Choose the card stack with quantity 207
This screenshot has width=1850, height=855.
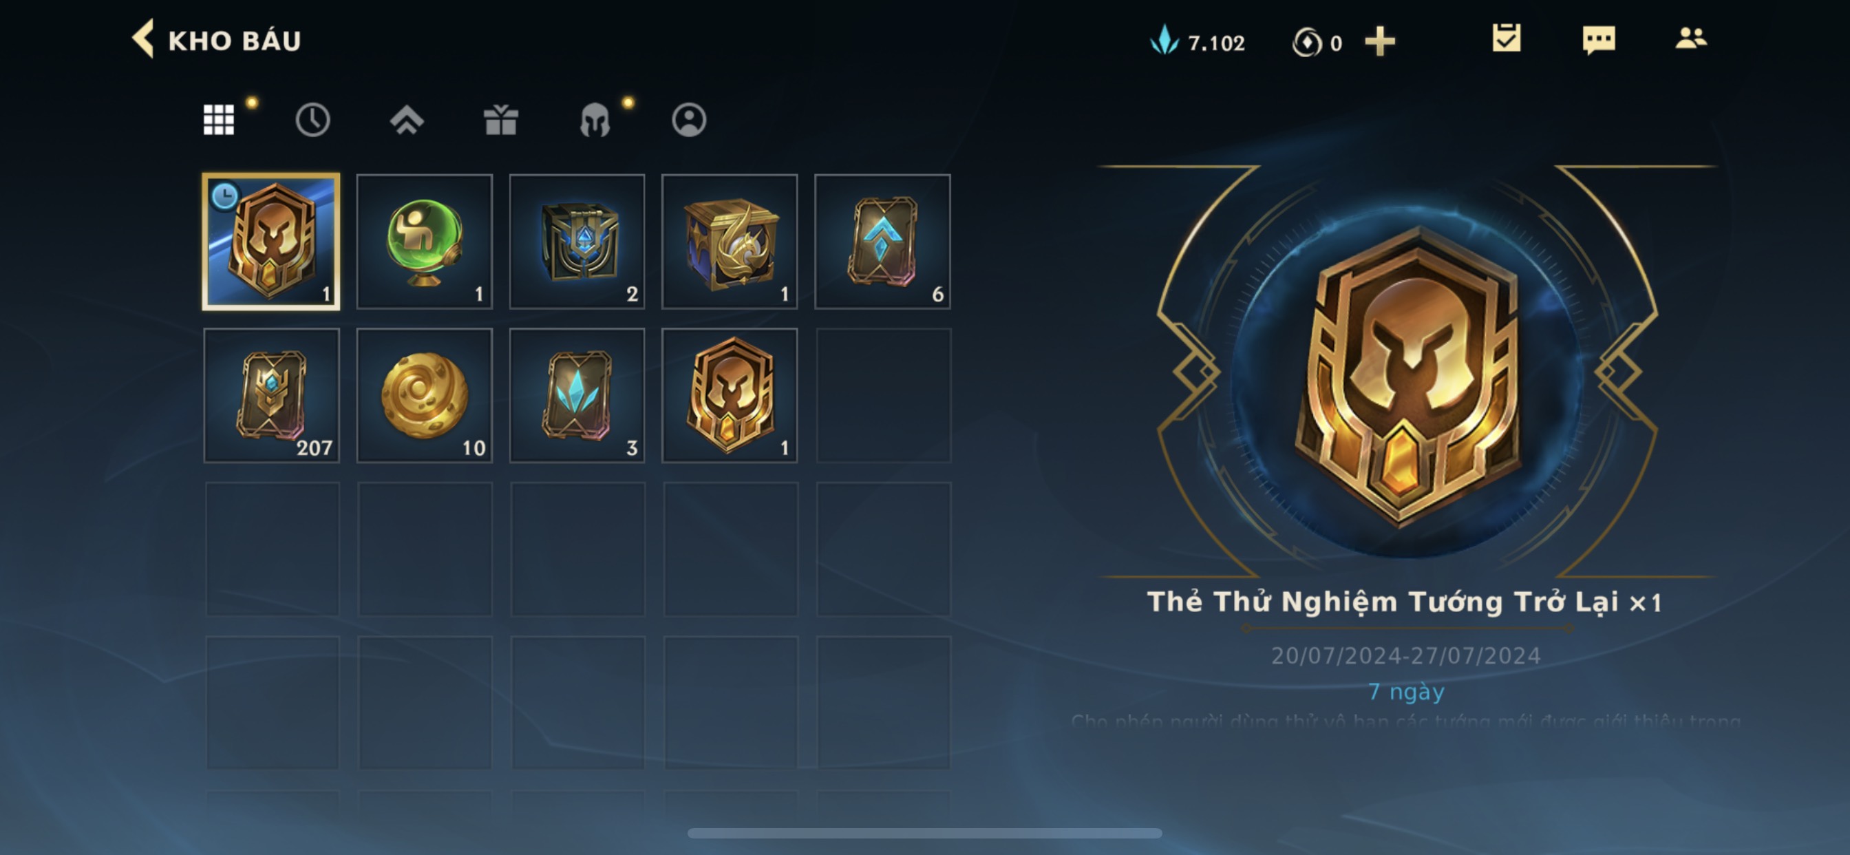[271, 395]
